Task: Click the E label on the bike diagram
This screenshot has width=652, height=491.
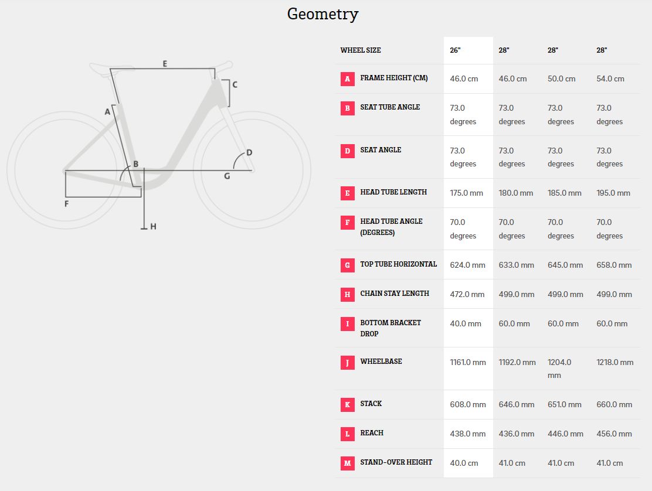Action: (165, 63)
